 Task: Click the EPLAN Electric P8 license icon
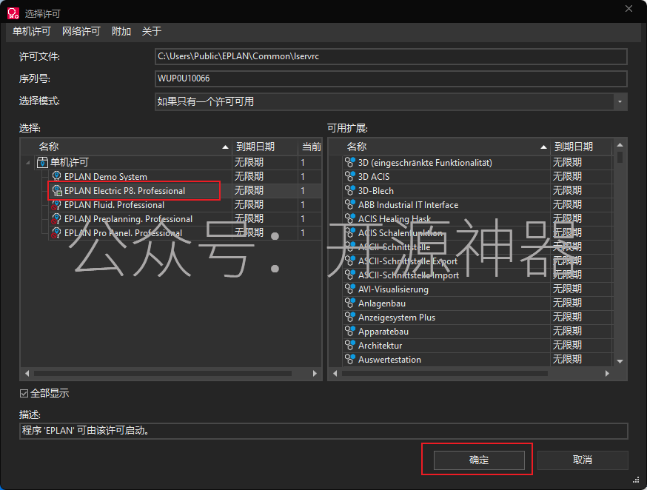tap(57, 190)
